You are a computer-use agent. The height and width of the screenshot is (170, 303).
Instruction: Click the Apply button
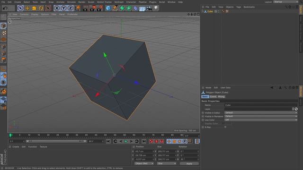pyautogui.click(x=189, y=164)
